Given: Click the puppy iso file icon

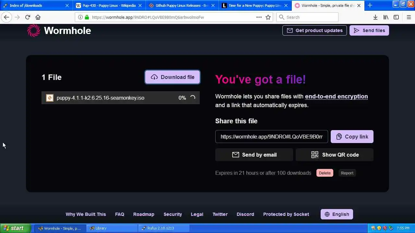Looking at the screenshot, I should pyautogui.click(x=50, y=98).
